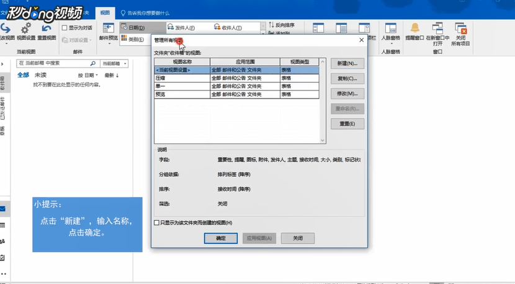Confirm with the 确定 button

coord(221,238)
